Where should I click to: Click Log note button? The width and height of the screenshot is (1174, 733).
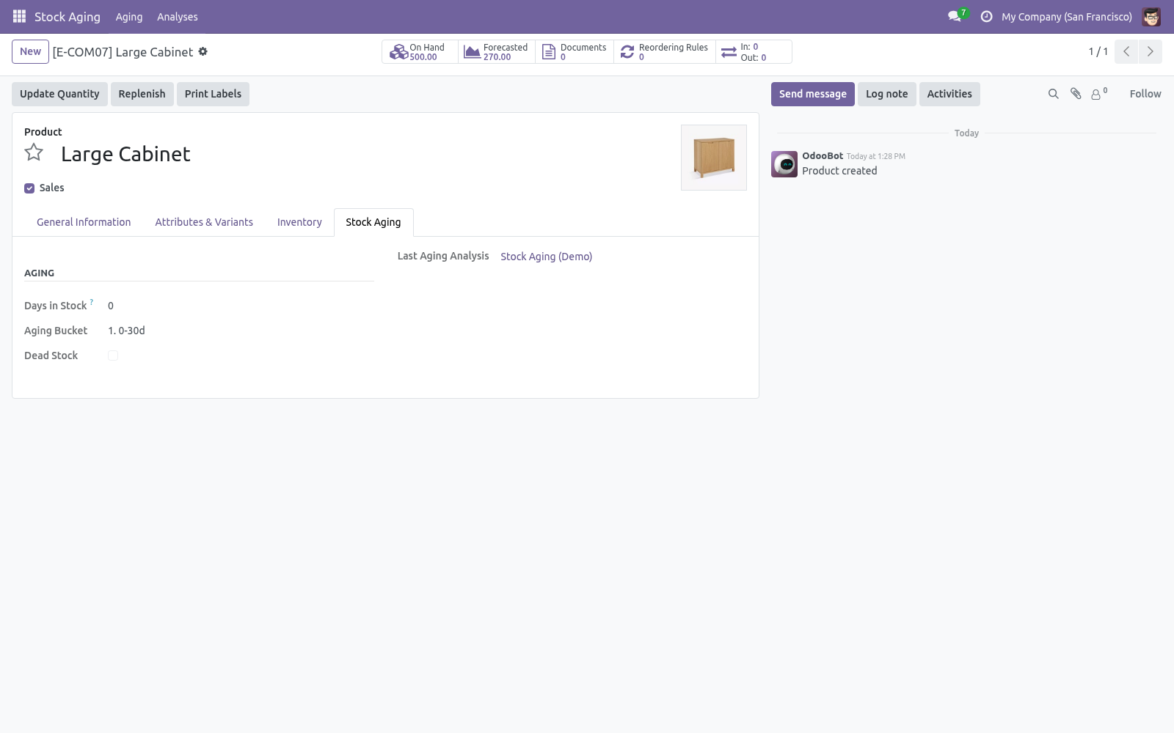[x=887, y=94]
